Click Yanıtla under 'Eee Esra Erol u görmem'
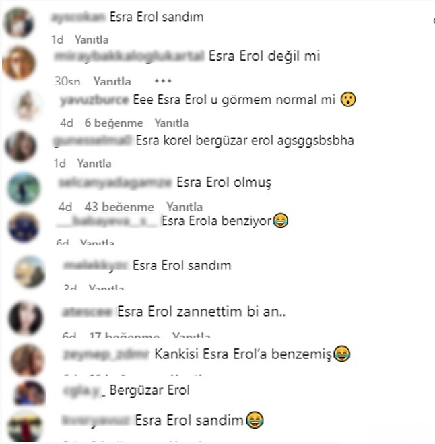Viewport: 435px width, 444px height. [x=171, y=123]
